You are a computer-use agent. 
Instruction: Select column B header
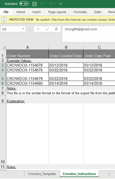click(x=66, y=47)
